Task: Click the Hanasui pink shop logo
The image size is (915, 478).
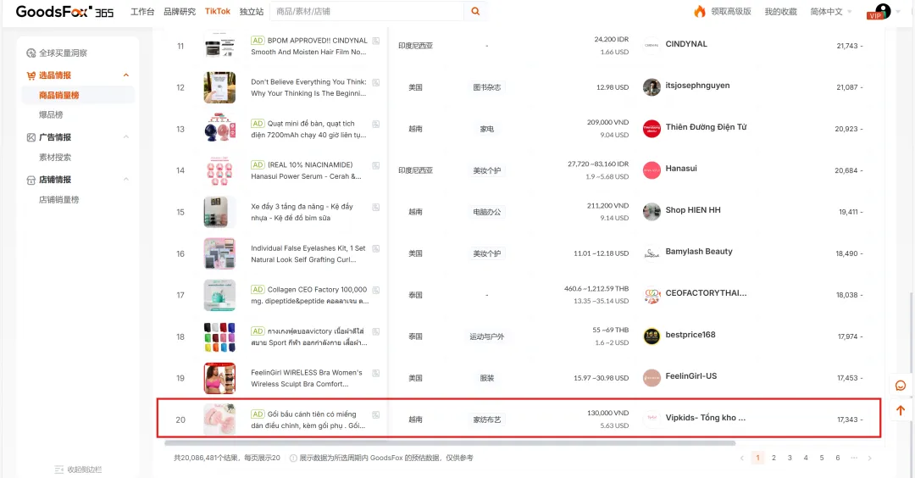Action: tap(652, 170)
